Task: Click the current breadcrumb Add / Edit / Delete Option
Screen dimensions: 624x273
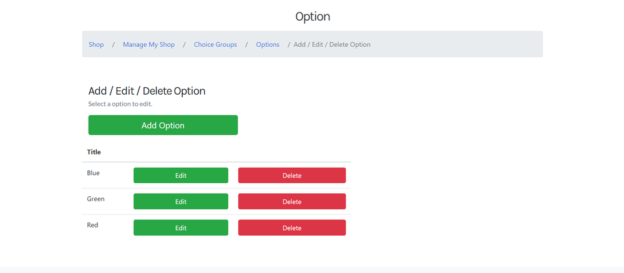Action: click(x=332, y=44)
